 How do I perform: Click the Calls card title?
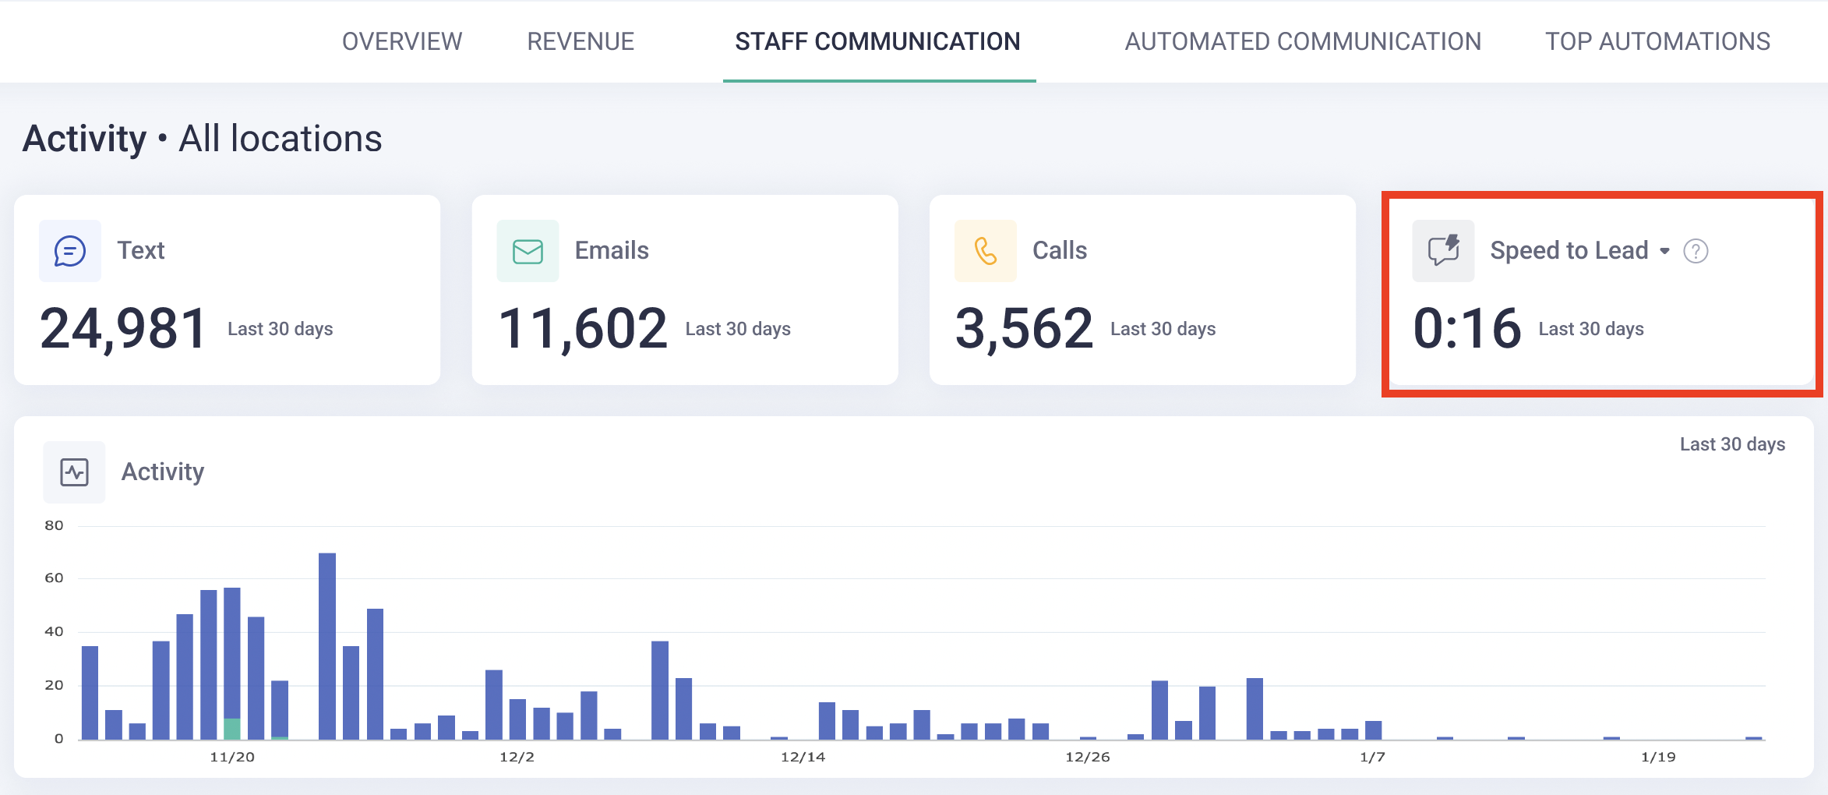click(1060, 250)
